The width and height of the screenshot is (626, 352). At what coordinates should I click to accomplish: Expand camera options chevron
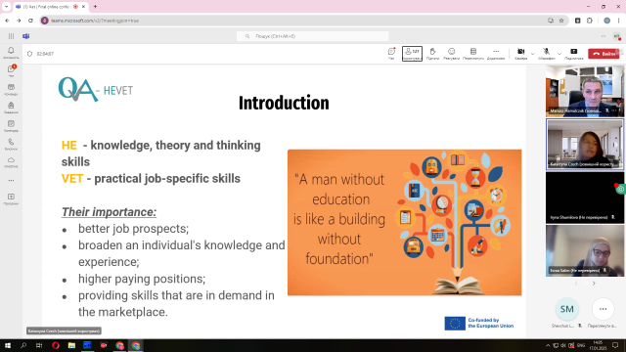tap(532, 54)
